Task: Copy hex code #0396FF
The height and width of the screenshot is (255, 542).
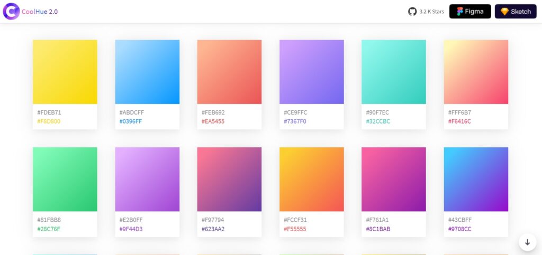Action: (x=131, y=121)
